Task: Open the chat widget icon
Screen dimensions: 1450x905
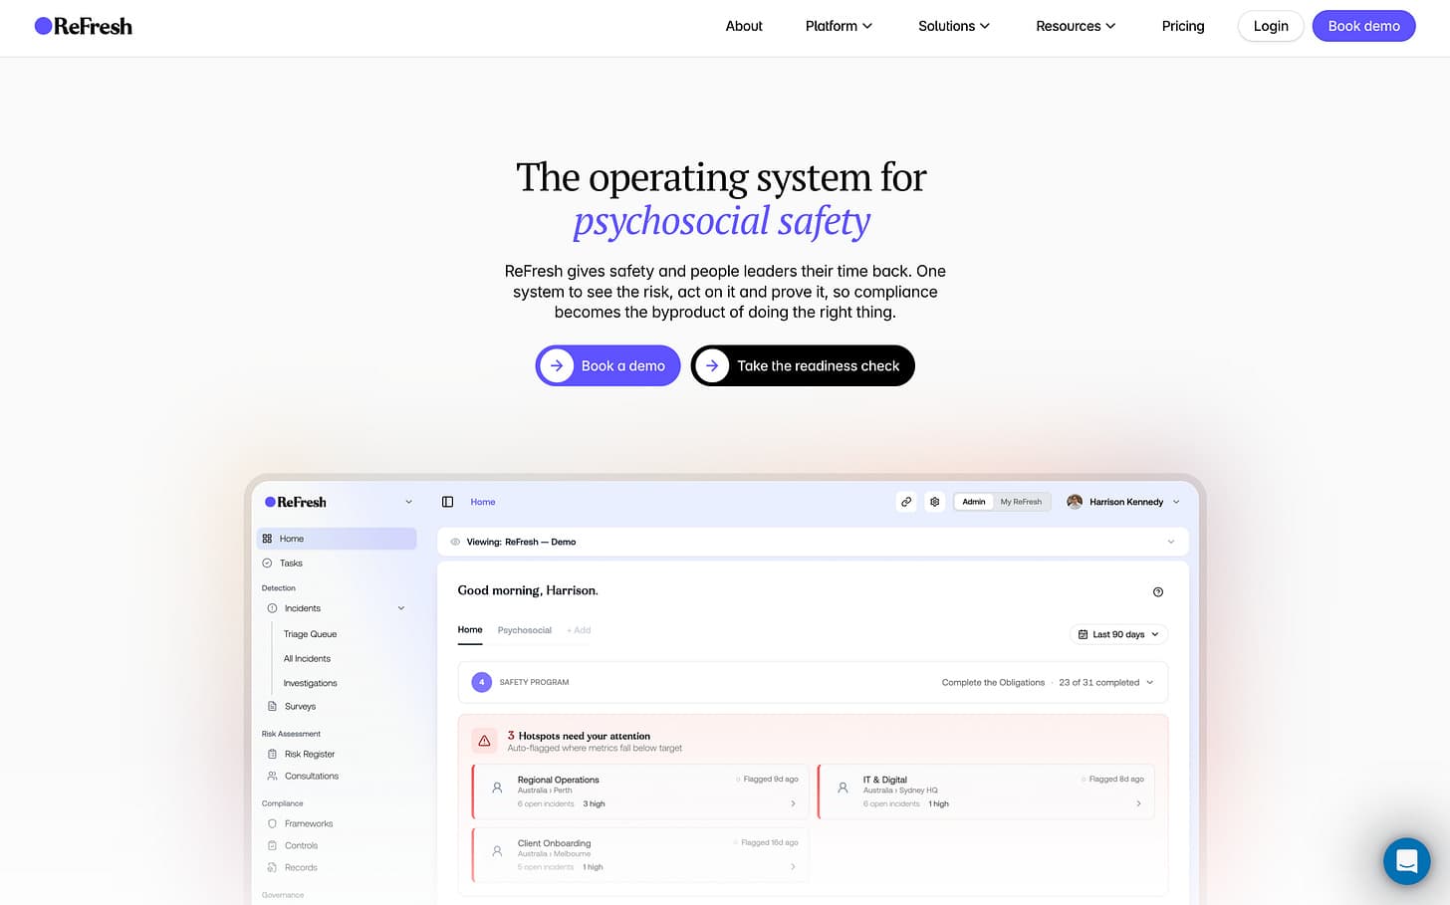Action: click(x=1406, y=861)
